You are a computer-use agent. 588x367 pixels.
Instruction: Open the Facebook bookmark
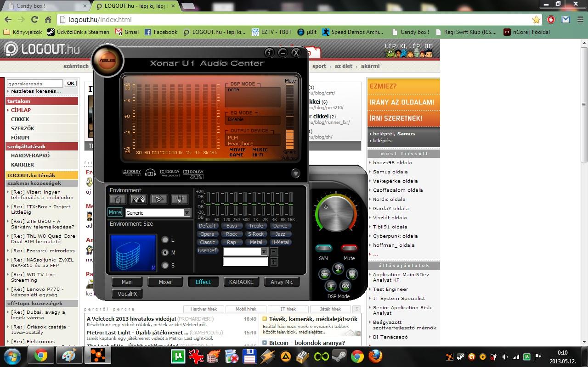(161, 32)
